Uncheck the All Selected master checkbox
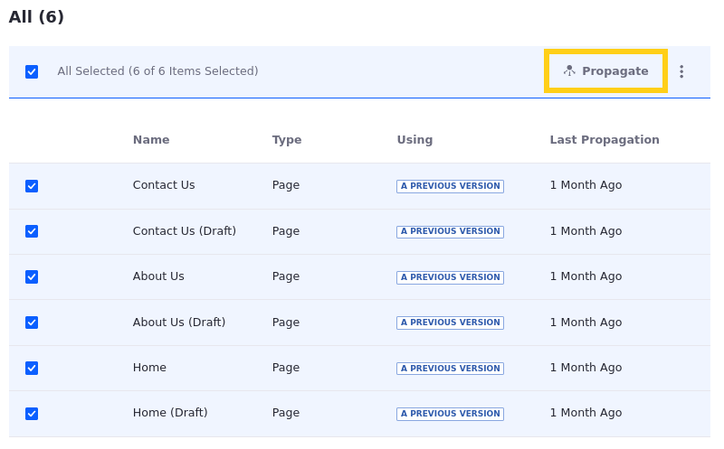 pos(32,71)
